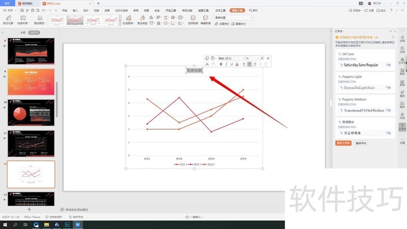Open Photoshop from the taskbar
This screenshot has height=229, width=407.
(x=67, y=225)
